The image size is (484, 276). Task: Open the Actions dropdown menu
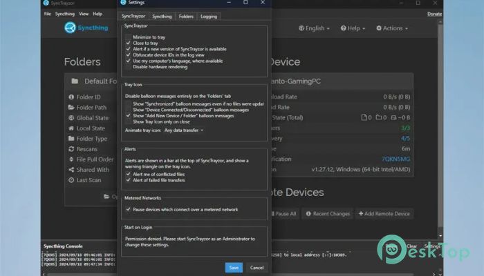point(392,28)
